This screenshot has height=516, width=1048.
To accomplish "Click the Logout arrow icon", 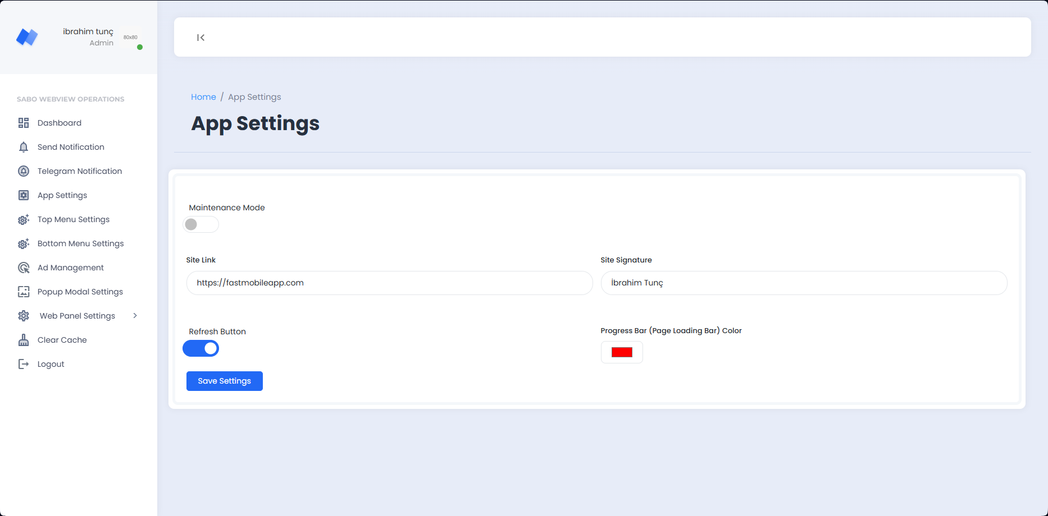I will 24,364.
